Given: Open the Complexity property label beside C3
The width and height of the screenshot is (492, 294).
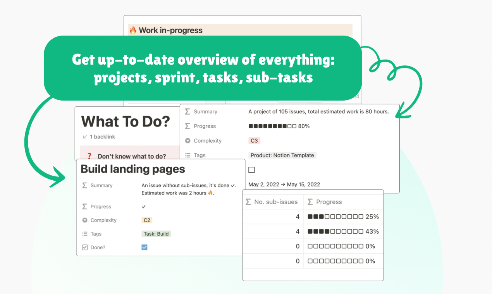Looking at the screenshot, I should (x=208, y=141).
